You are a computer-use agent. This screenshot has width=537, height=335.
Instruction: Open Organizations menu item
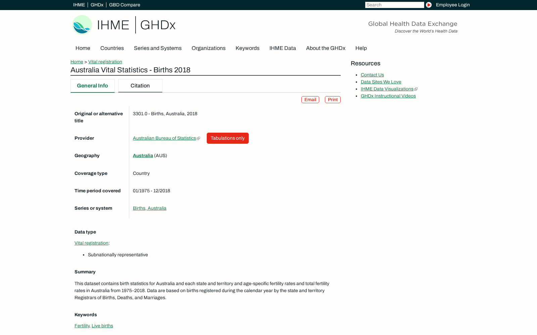coord(208,48)
